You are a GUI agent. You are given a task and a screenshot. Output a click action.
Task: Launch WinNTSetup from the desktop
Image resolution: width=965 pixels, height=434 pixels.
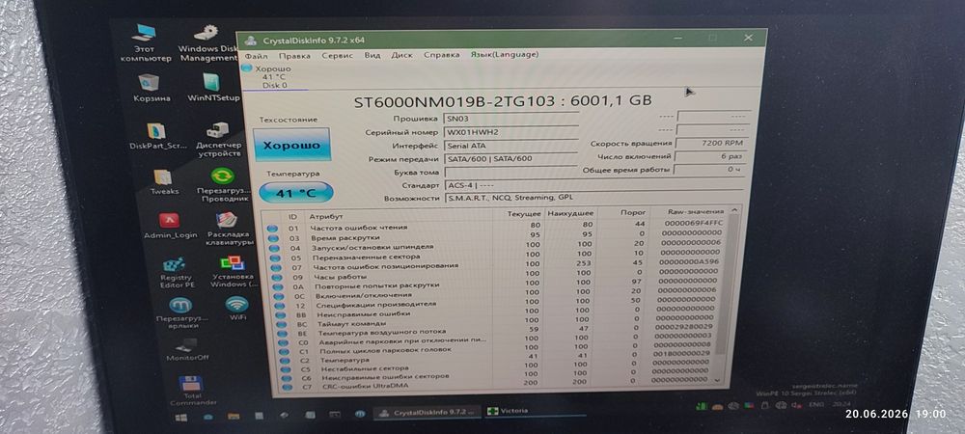[x=213, y=88]
